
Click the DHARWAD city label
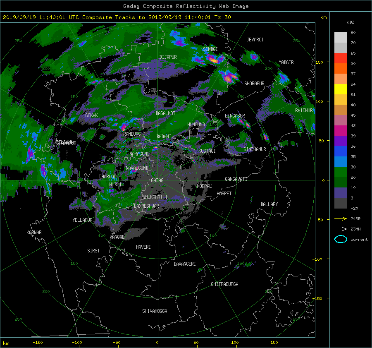(108, 177)
